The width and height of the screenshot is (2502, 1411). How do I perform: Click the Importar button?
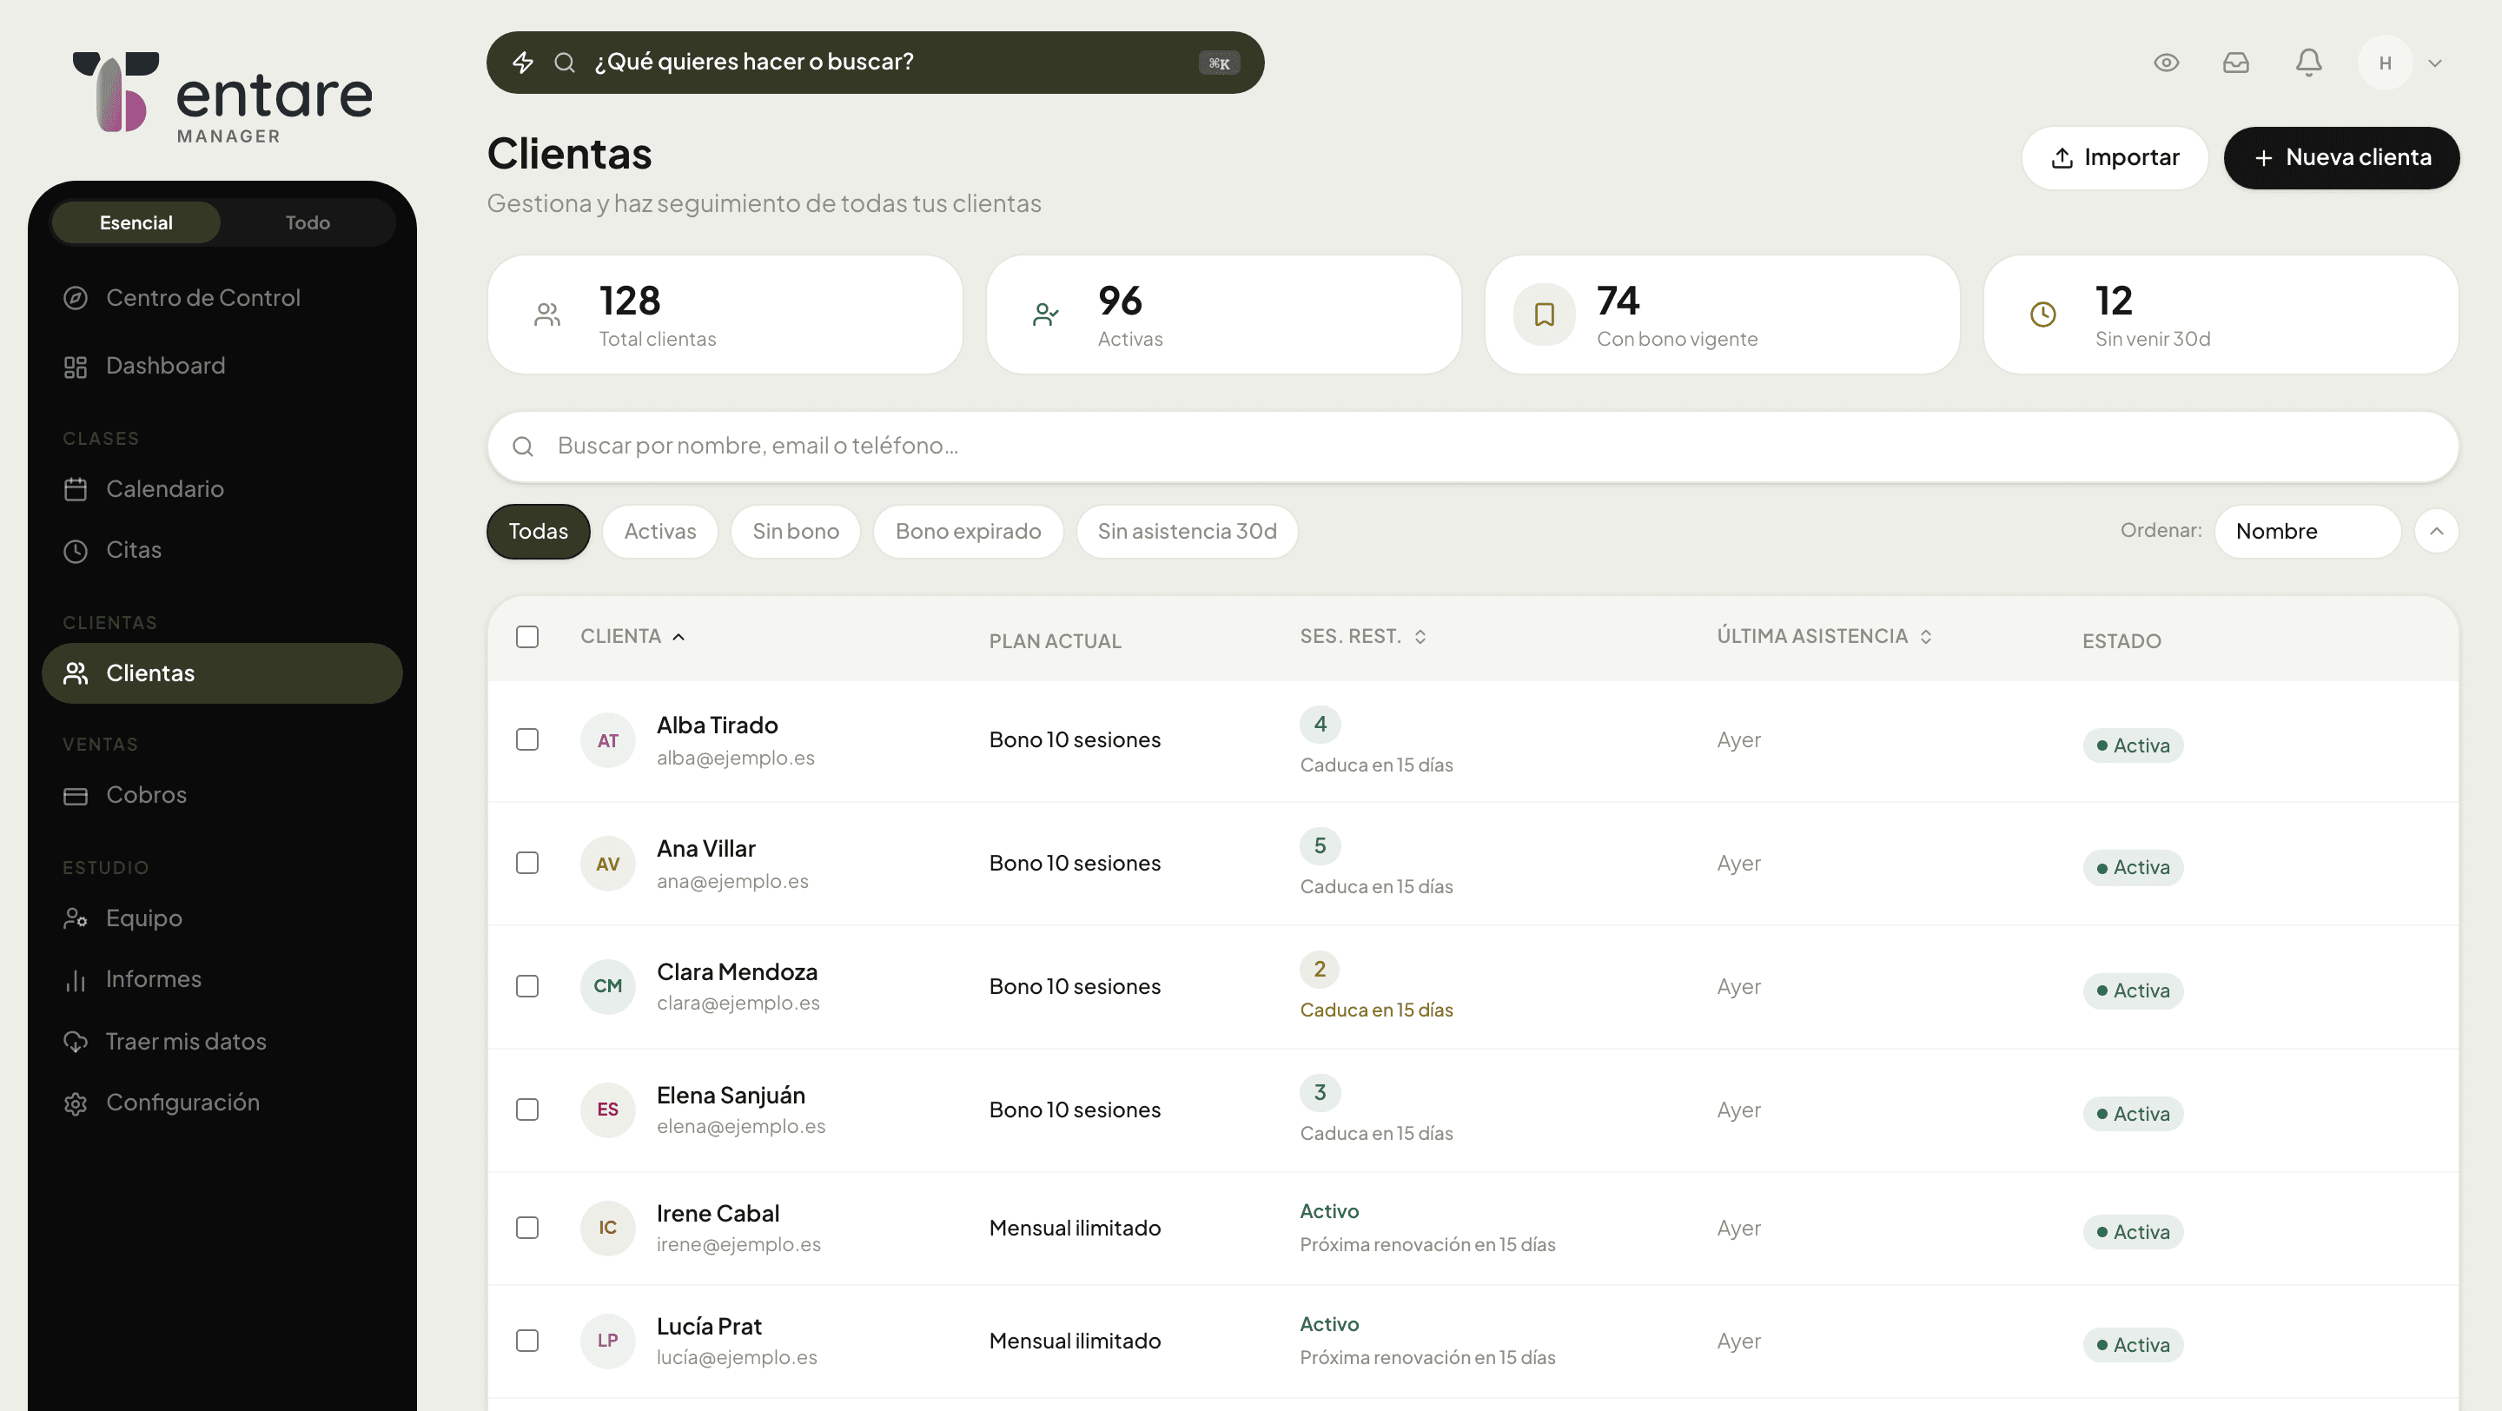pyautogui.click(x=2115, y=157)
